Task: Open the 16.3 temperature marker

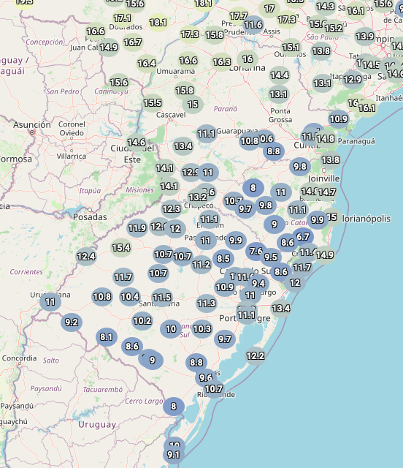Action: [221, 61]
